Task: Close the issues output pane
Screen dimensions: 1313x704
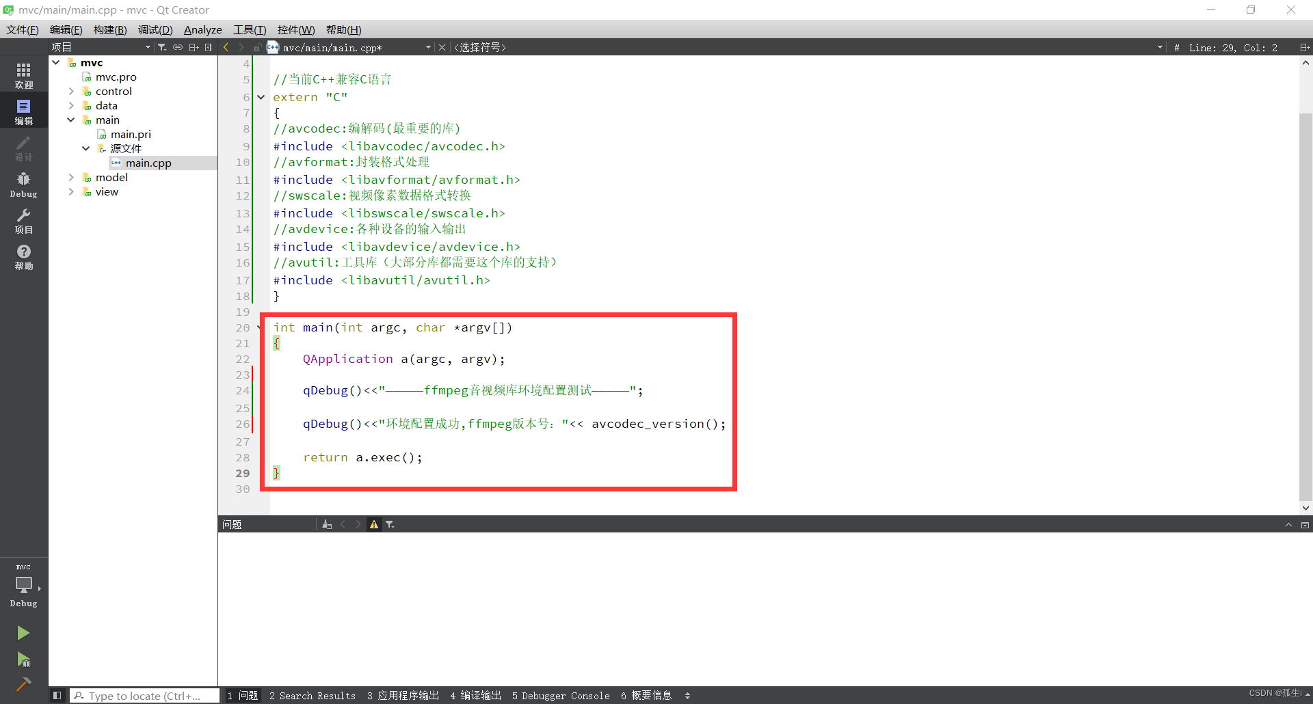Action: (x=1305, y=524)
